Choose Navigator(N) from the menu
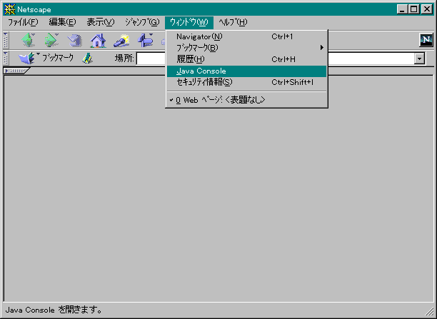The image size is (437, 319). 246,36
